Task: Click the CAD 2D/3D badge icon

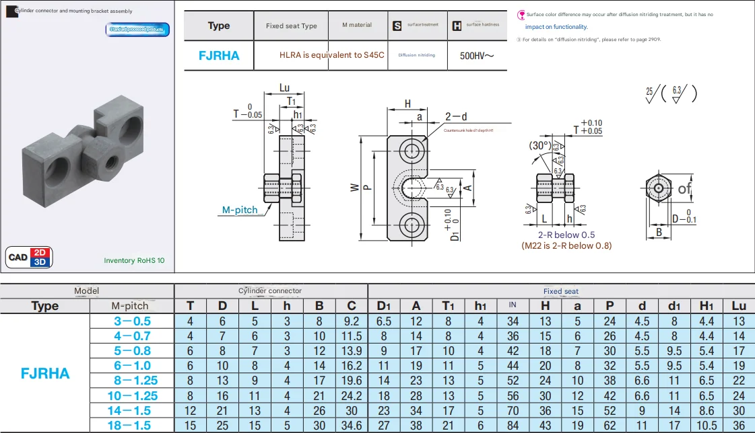Action: (x=30, y=257)
